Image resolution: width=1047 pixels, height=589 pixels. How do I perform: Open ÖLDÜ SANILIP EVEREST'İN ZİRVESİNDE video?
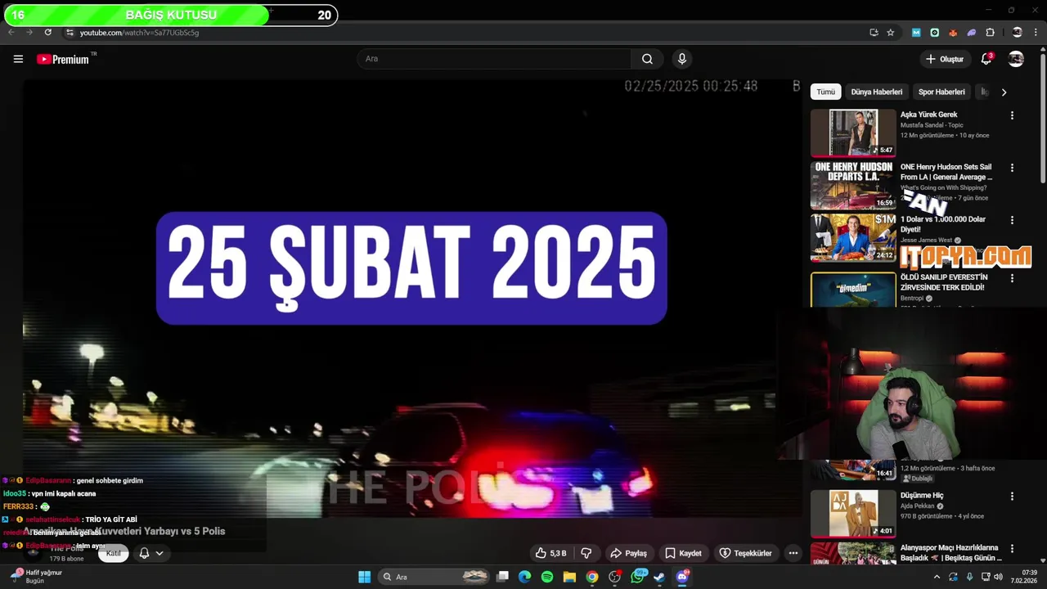853,290
